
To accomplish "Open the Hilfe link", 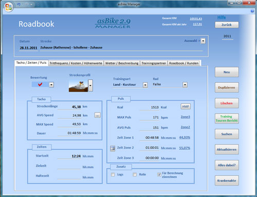I will pos(222,17).
